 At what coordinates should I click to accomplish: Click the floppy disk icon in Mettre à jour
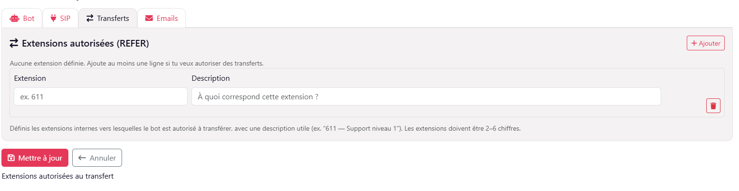pyautogui.click(x=11, y=158)
